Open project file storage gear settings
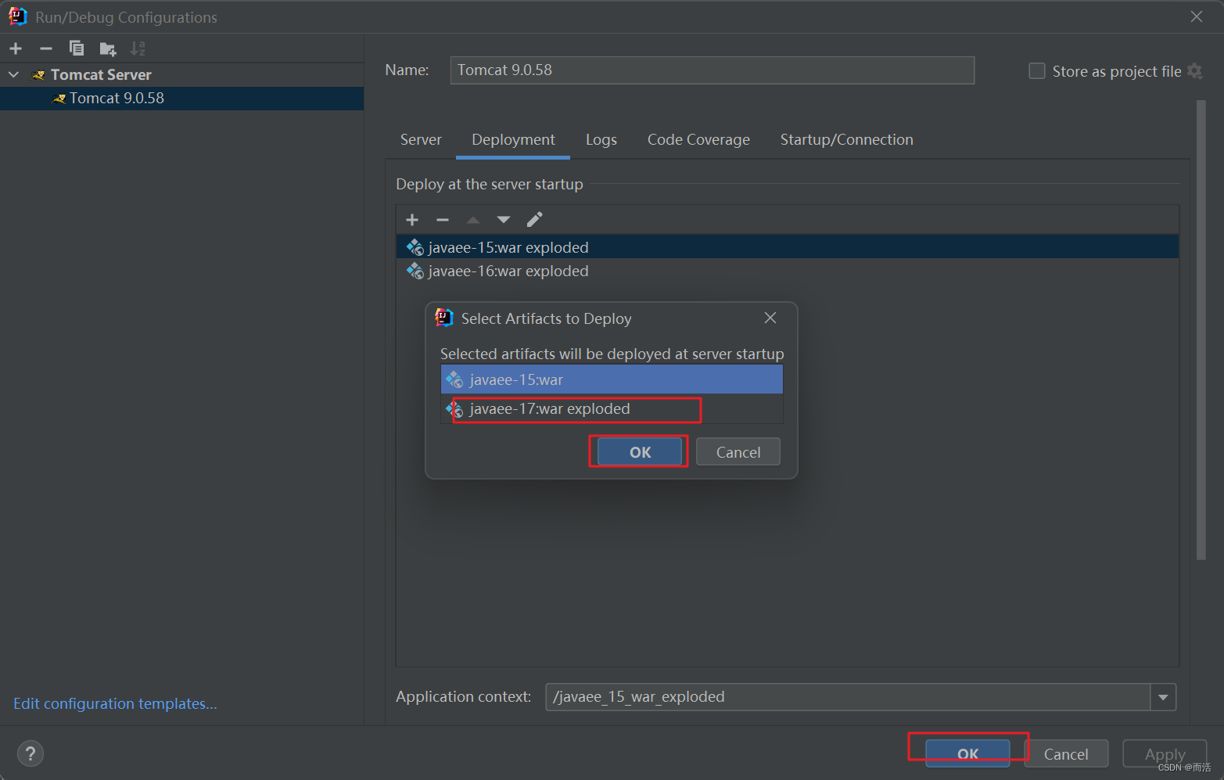The image size is (1224, 780). coord(1194,71)
